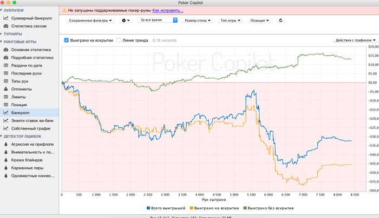Click the Внимательность к по... drop icon

[6, 152]
